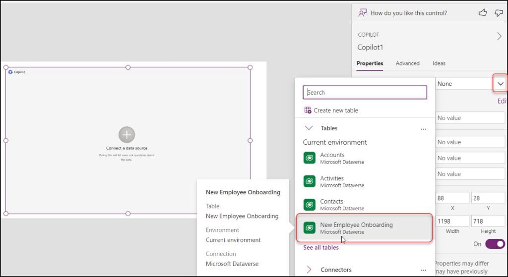Click Create new table option
Viewport: 508px width, 277px height.
pyautogui.click(x=331, y=111)
